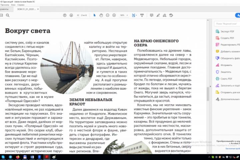
Task: Go to next page with down arrow
Action: (71, 15)
